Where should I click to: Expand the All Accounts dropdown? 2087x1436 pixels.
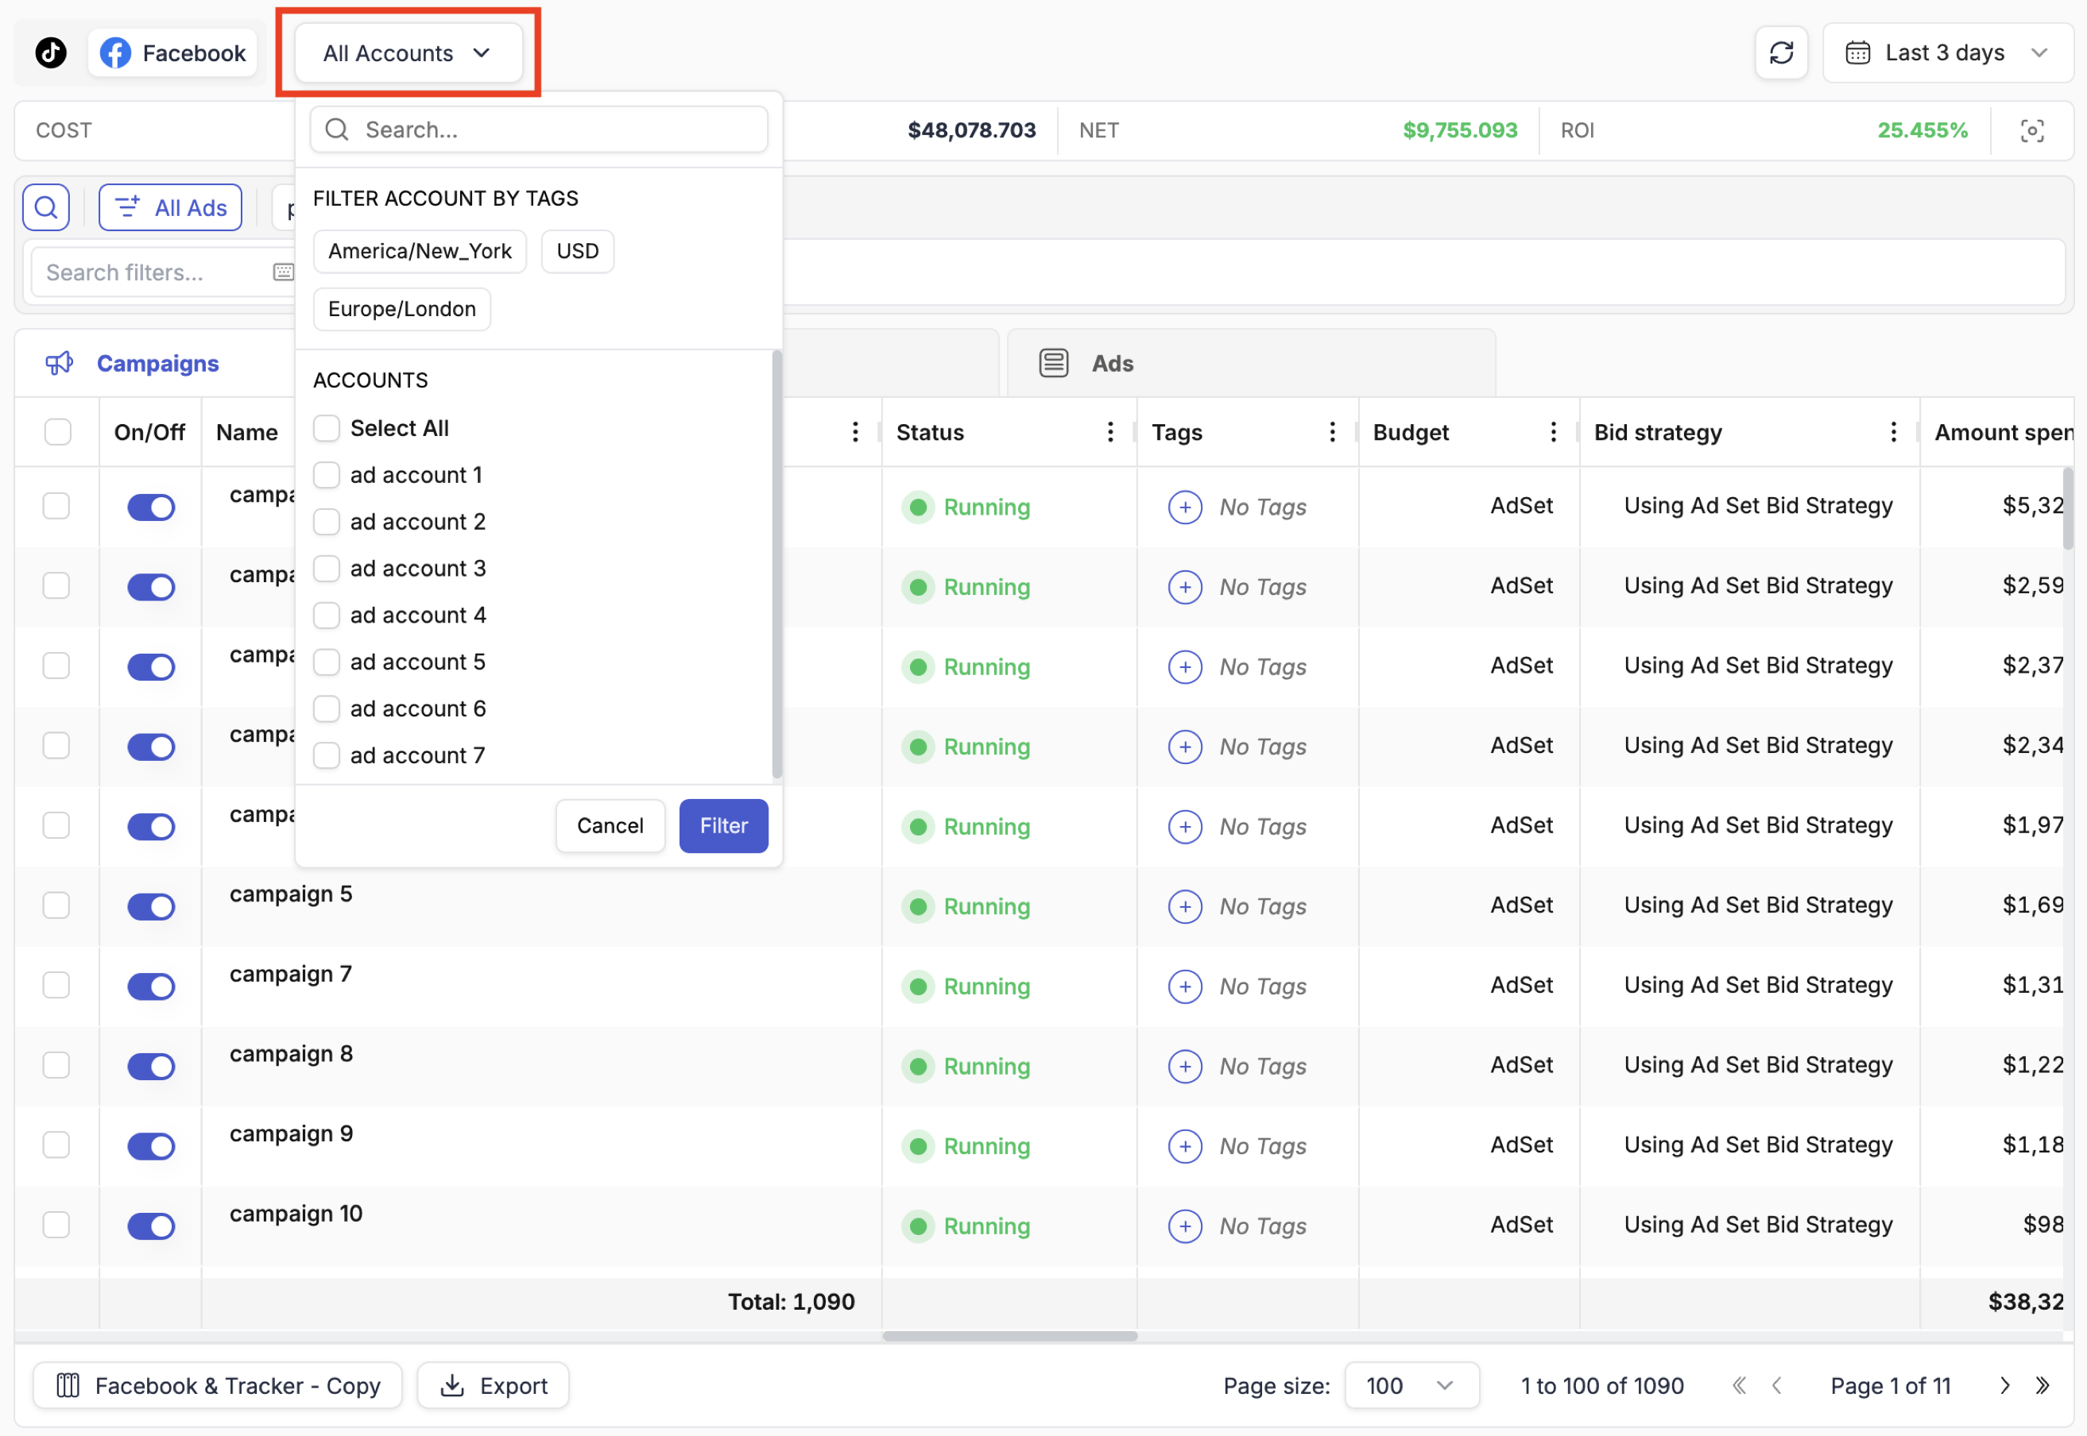[408, 53]
